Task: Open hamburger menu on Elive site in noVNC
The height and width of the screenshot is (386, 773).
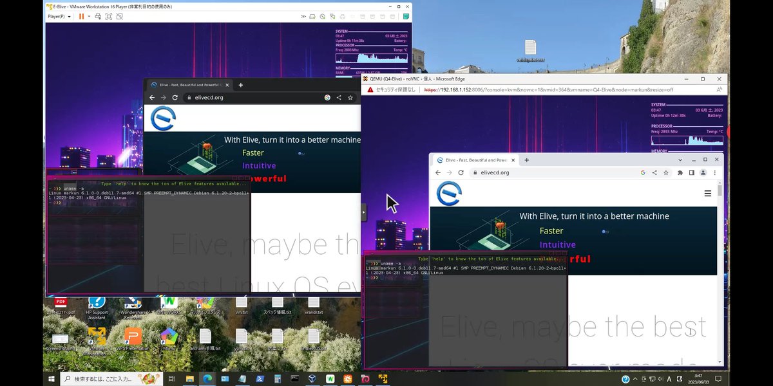Action: [x=708, y=193]
